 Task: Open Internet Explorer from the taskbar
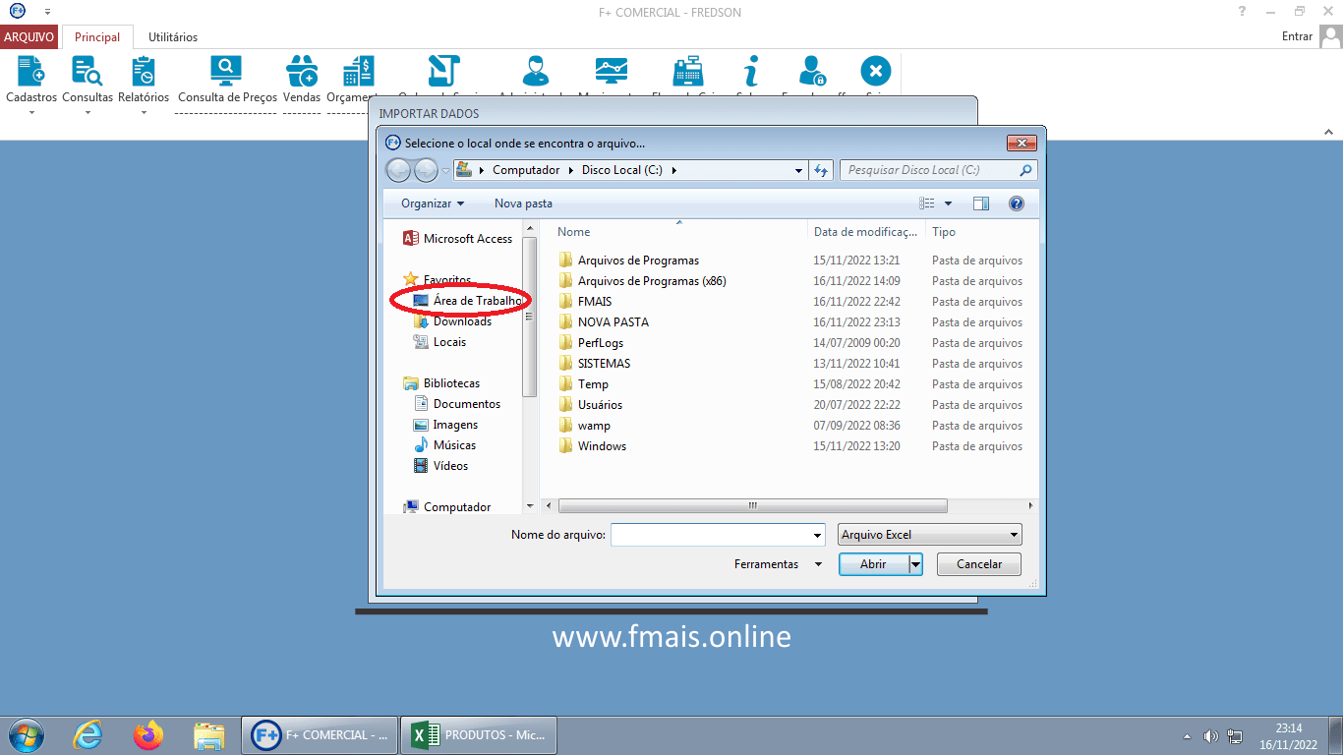(88, 734)
